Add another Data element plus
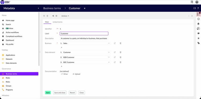The height and width of the screenshot is (99, 201). tap(62, 66)
